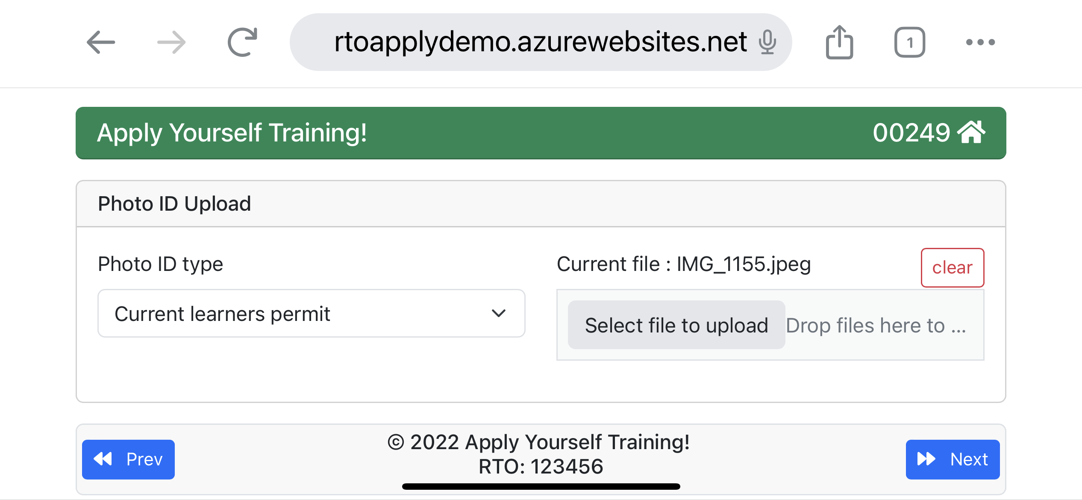
Task: Open the tab switcher showing 1 tab
Action: tap(910, 42)
